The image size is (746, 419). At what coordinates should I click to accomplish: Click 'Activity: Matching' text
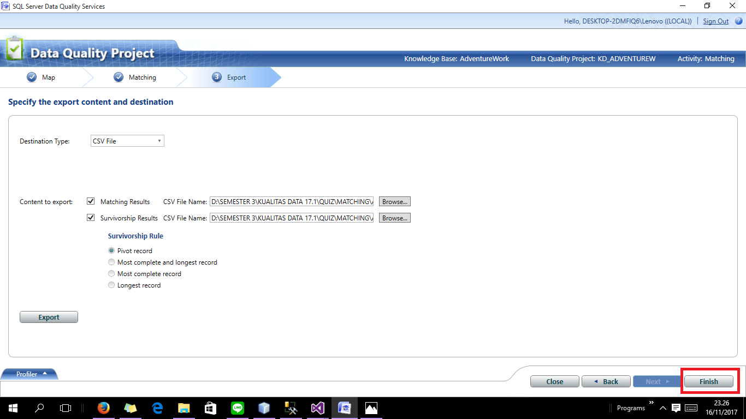coord(706,58)
